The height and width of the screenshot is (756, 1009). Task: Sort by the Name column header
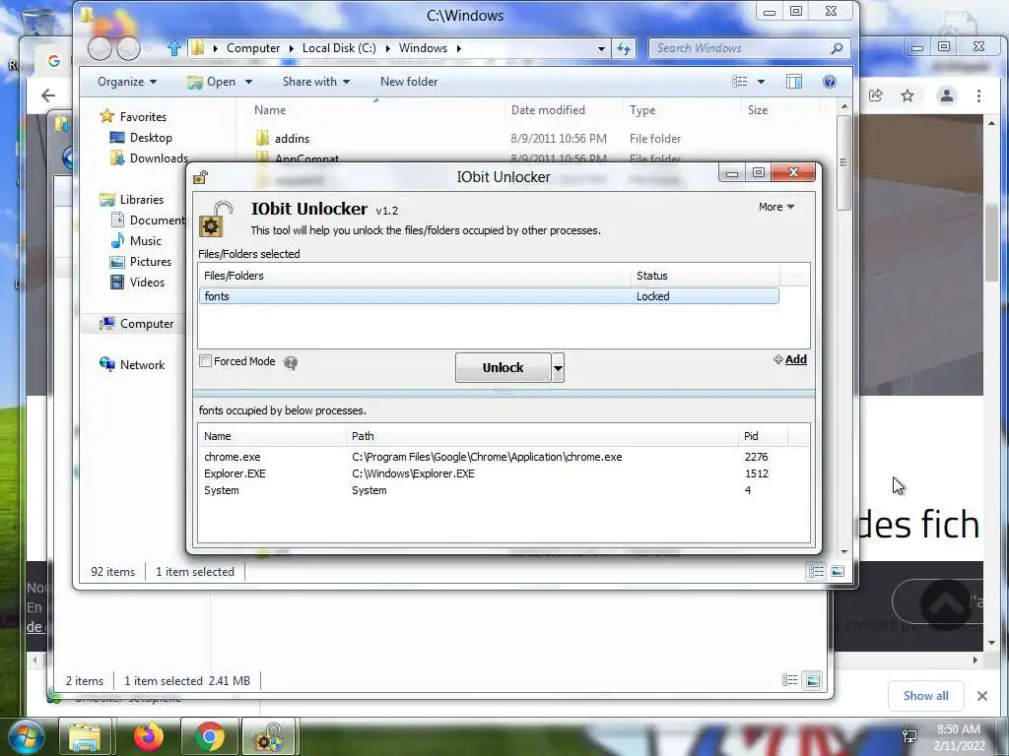pos(270,110)
